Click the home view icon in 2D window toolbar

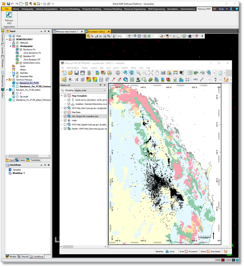pyautogui.click(x=129, y=36)
